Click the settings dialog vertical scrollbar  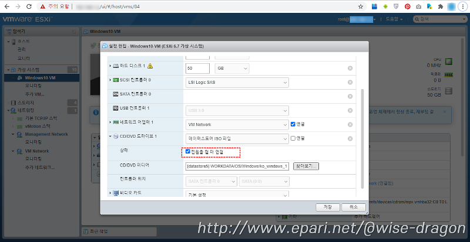[362, 139]
